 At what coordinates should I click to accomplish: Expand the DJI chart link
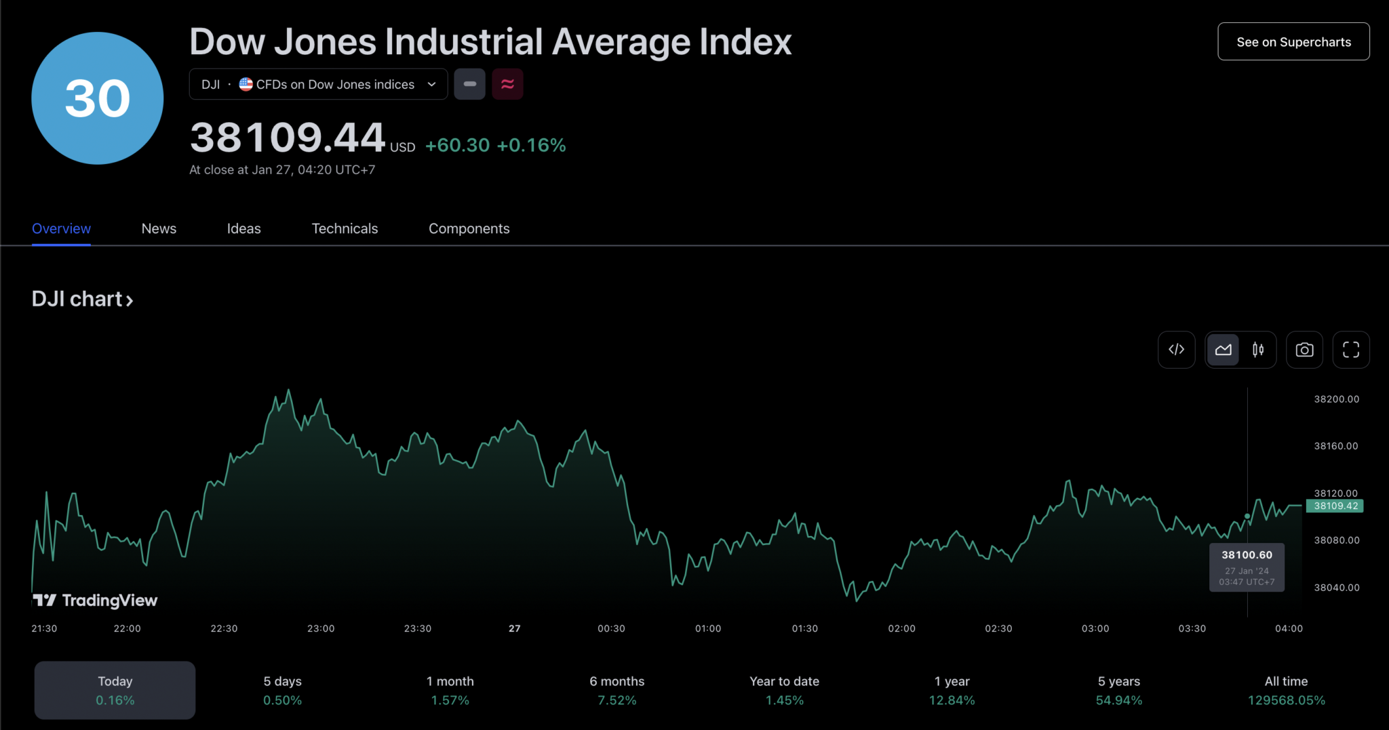coord(81,298)
